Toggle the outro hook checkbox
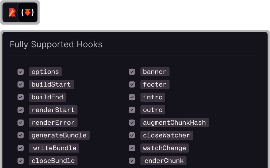The width and height of the screenshot is (270, 168). pos(132,110)
